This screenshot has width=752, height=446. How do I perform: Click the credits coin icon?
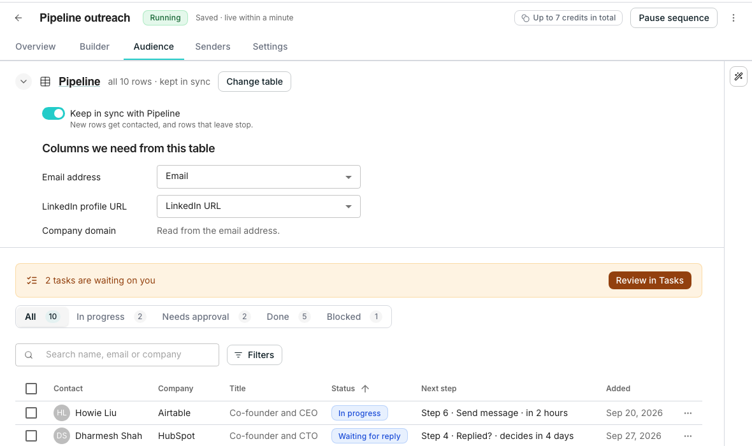point(526,18)
